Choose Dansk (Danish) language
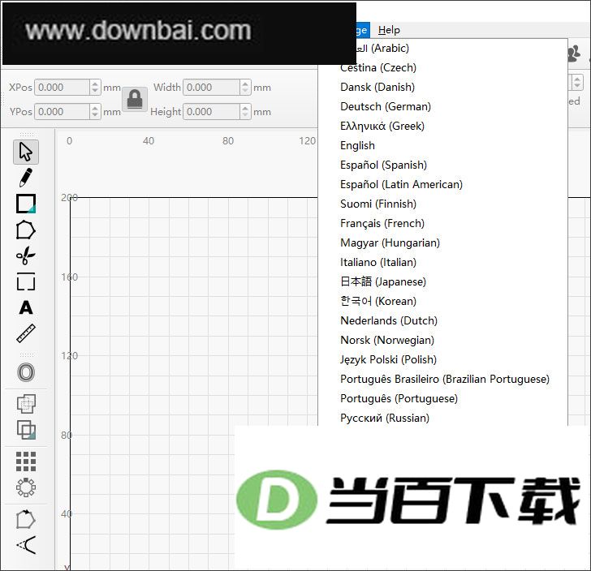The width and height of the screenshot is (591, 571). (x=443, y=87)
